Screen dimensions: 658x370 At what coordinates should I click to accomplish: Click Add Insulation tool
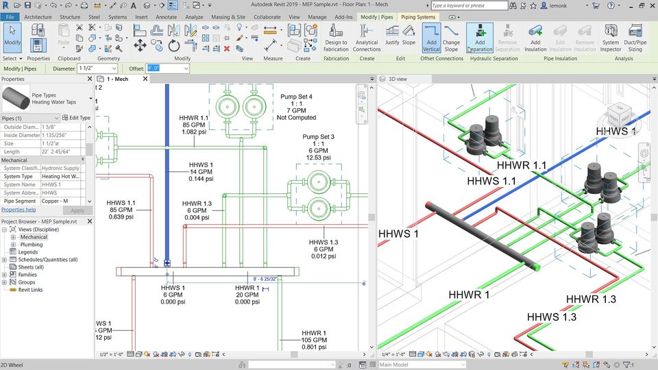tap(535, 38)
